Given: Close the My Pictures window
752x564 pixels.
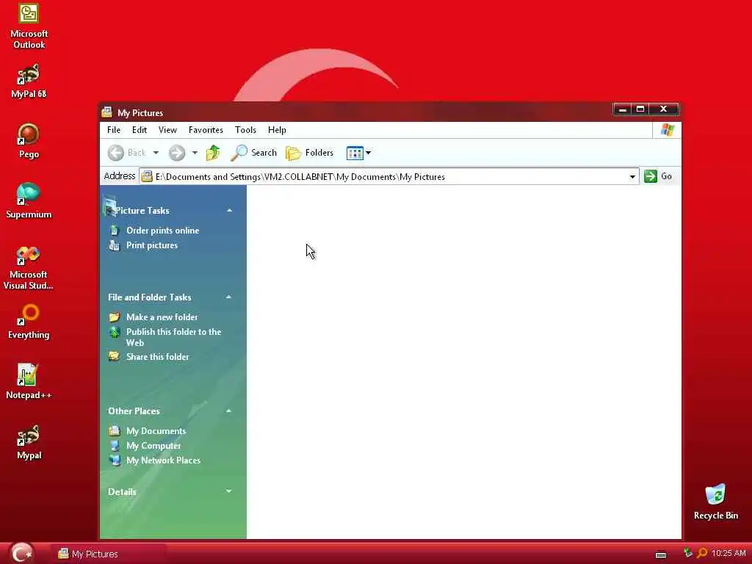Looking at the screenshot, I should coord(664,109).
